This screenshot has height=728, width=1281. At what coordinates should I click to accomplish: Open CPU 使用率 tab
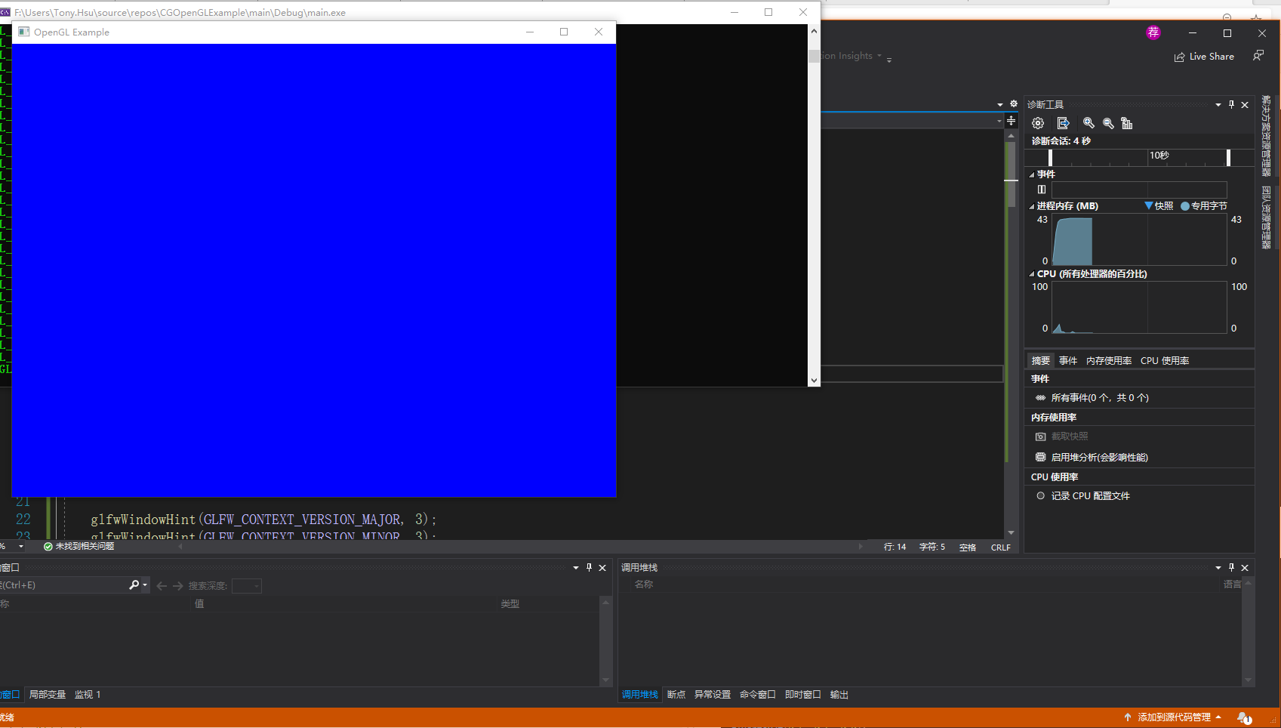click(1165, 360)
